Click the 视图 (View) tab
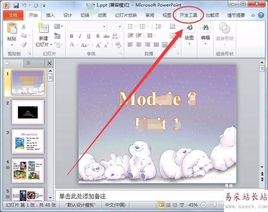This screenshot has width=268, height=212. 167,15
